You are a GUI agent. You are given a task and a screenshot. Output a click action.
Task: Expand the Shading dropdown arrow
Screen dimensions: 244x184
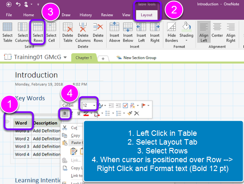[x=186, y=41]
